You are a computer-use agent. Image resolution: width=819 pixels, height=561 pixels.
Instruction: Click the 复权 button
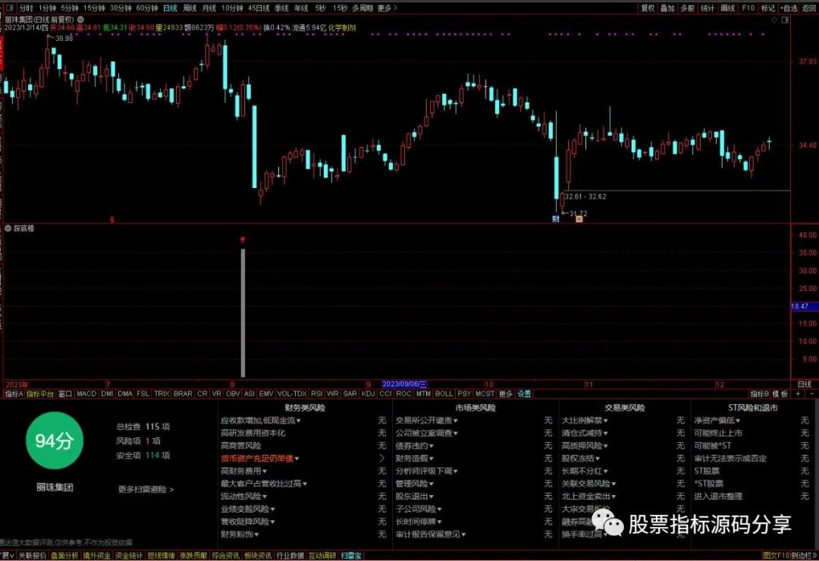[648, 8]
